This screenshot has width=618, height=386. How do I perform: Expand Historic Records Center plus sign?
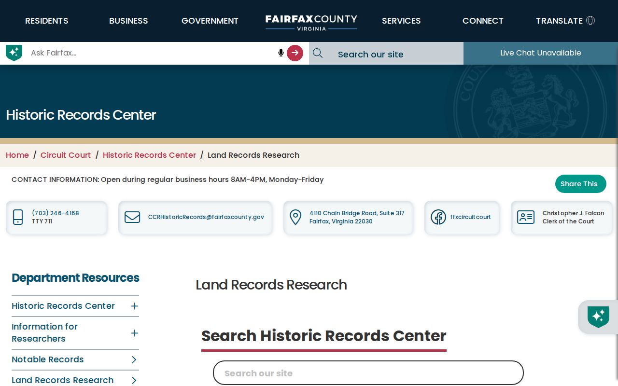tap(135, 306)
